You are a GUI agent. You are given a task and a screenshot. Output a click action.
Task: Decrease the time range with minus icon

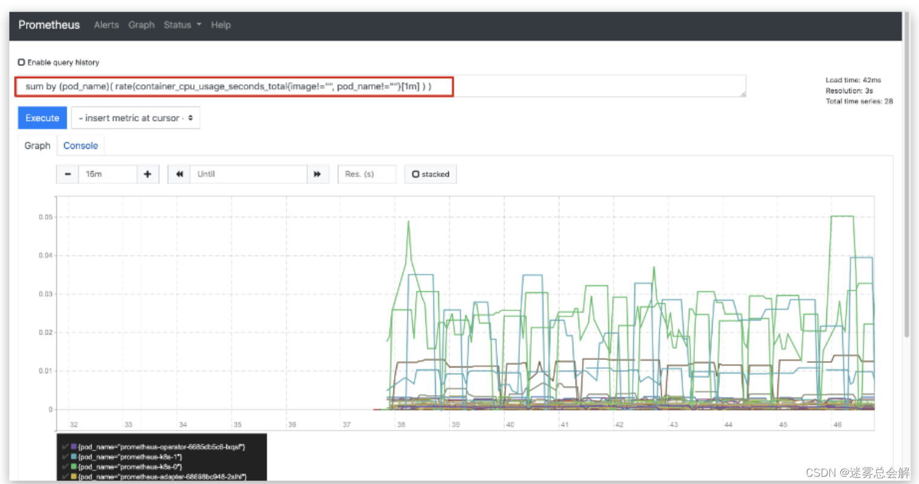point(68,174)
